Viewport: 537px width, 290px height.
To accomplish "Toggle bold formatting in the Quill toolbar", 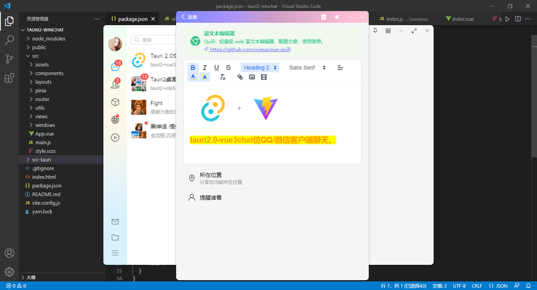I will (193, 68).
